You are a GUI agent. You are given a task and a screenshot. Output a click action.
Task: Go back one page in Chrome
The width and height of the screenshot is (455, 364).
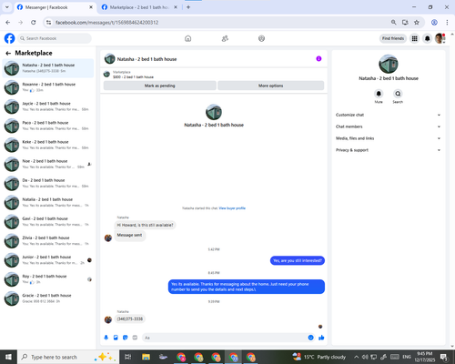[x=8, y=23]
